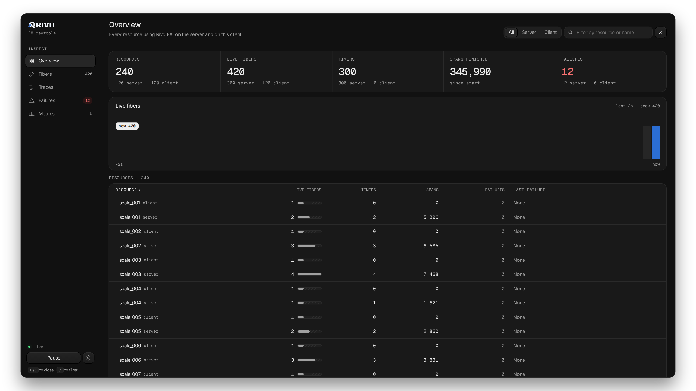Close devtools with the X button
The height and width of the screenshot is (391, 696).
[x=661, y=33]
